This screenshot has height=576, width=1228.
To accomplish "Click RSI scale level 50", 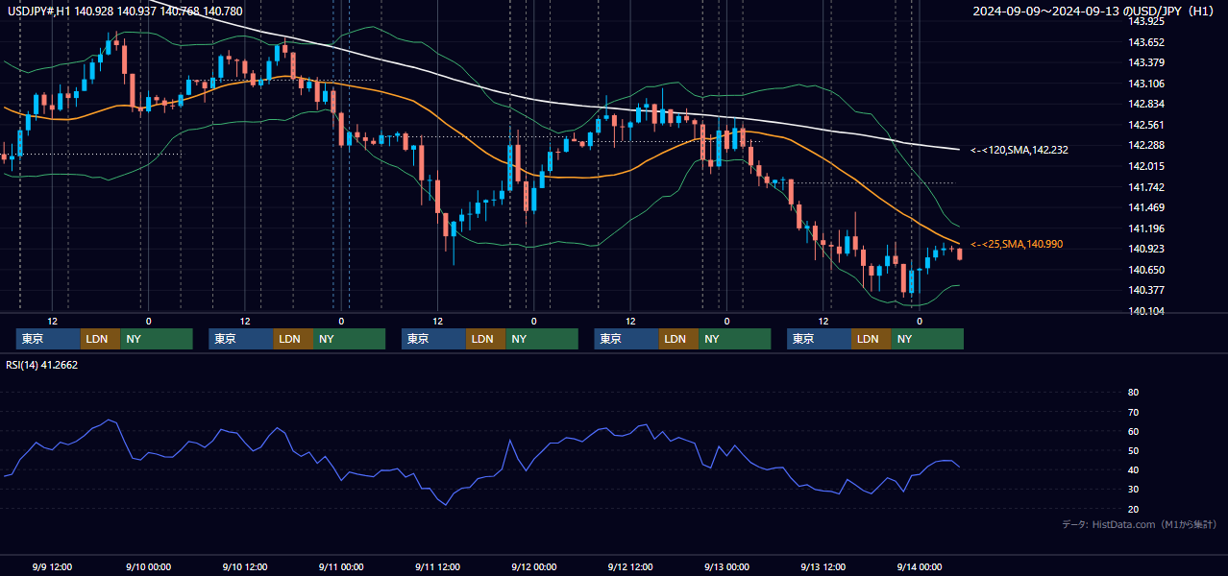I will coord(1133,450).
